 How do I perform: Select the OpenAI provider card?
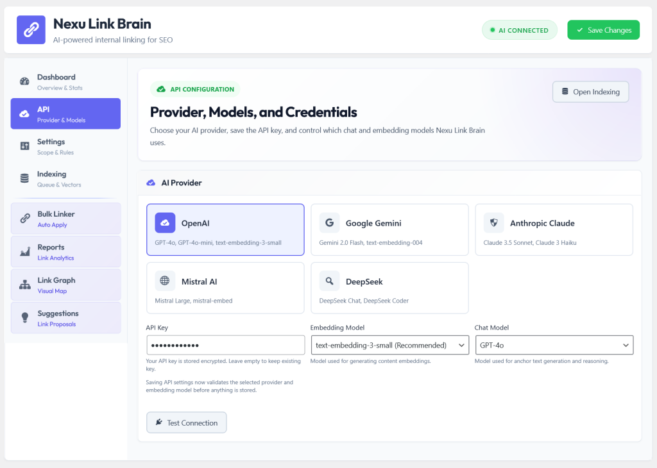click(x=225, y=230)
